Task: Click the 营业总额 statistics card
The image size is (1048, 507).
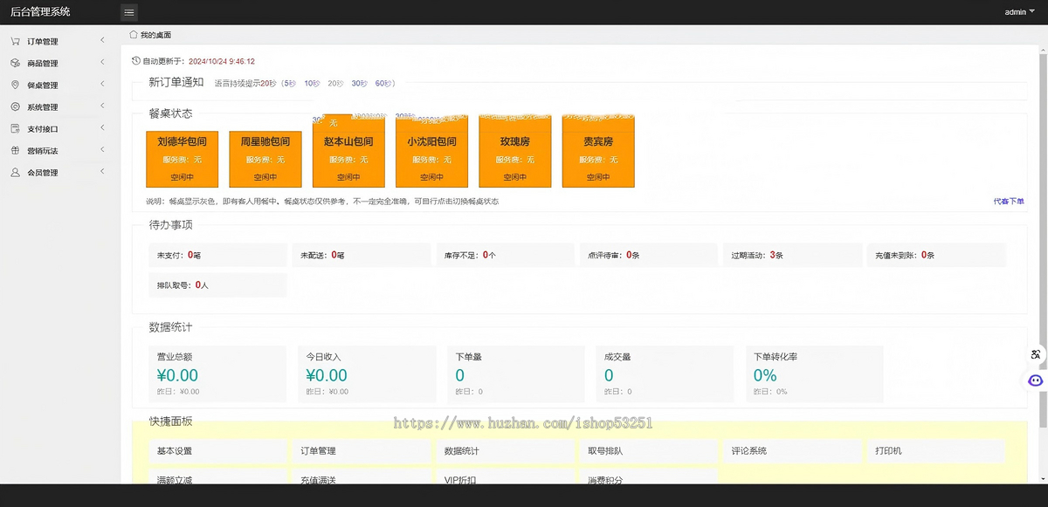Action: click(x=218, y=373)
